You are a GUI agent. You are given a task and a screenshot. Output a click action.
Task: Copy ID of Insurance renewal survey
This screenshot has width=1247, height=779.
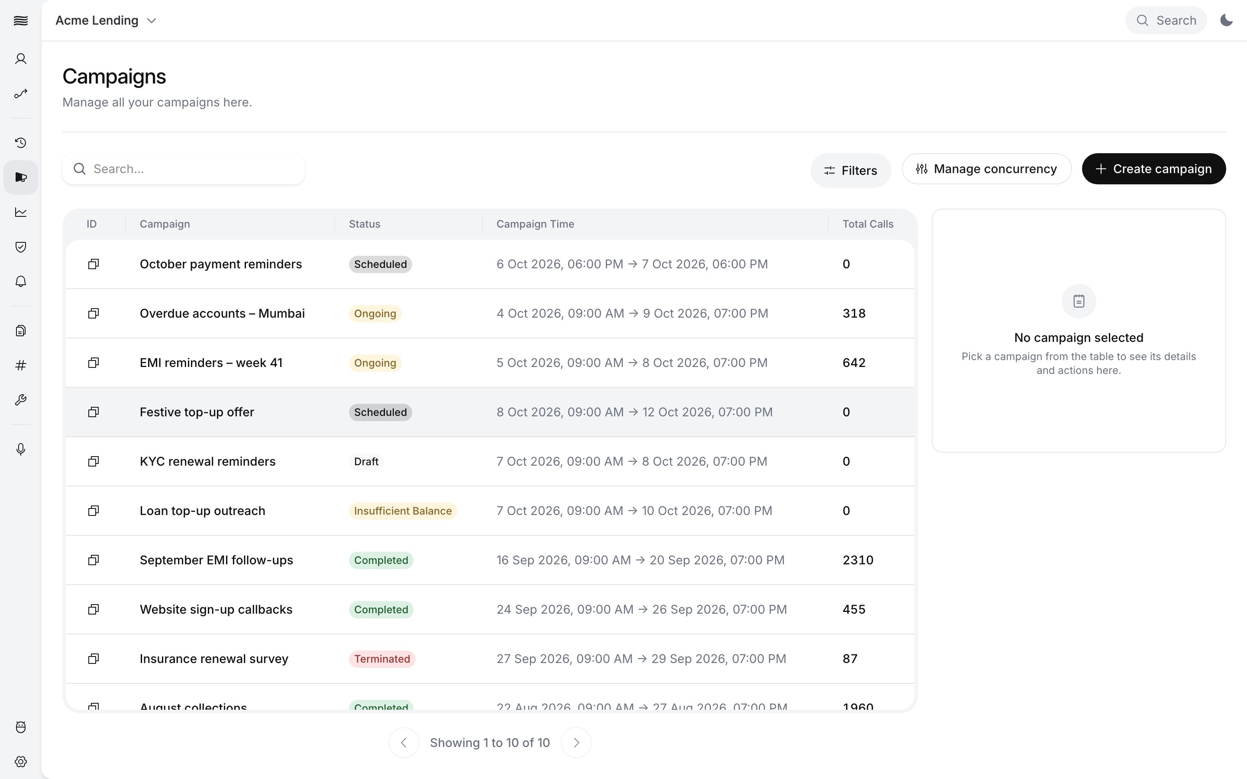(x=93, y=659)
